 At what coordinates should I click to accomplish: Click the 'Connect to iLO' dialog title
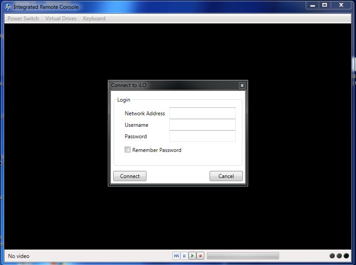129,85
